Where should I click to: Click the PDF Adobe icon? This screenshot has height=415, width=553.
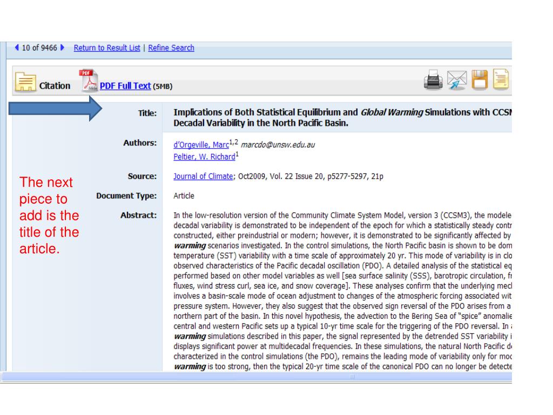coord(88,80)
